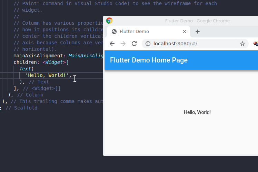Go back with the browser back arrow
This screenshot has width=258, height=172.
point(112,44)
